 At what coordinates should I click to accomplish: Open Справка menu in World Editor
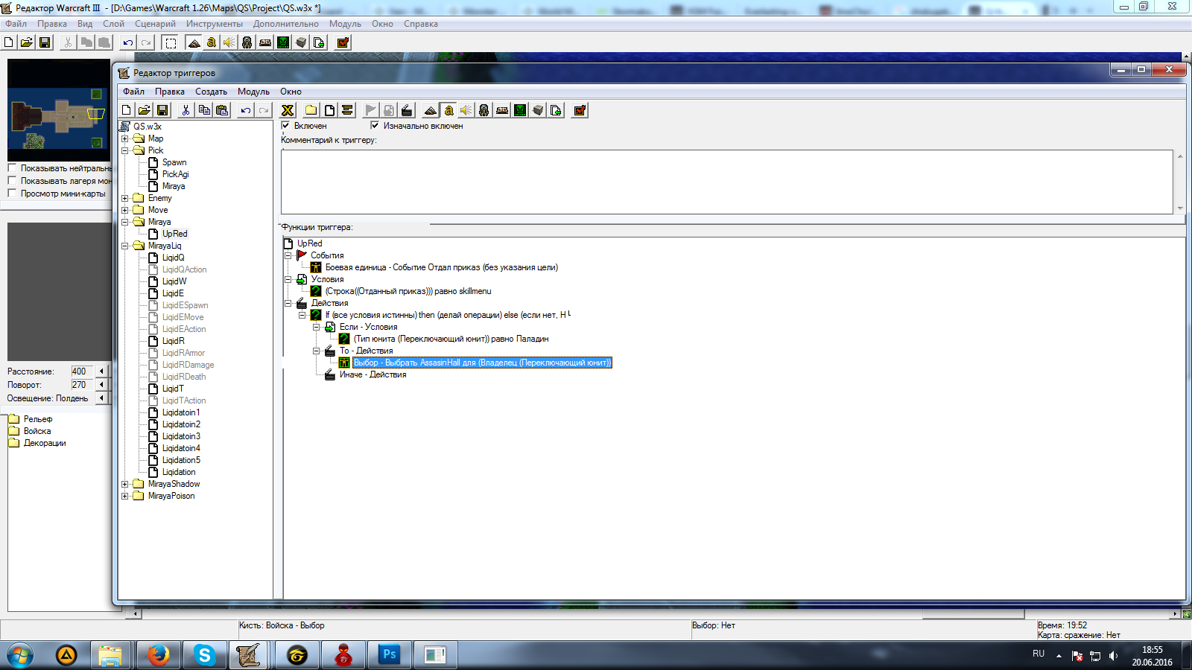[x=421, y=24]
